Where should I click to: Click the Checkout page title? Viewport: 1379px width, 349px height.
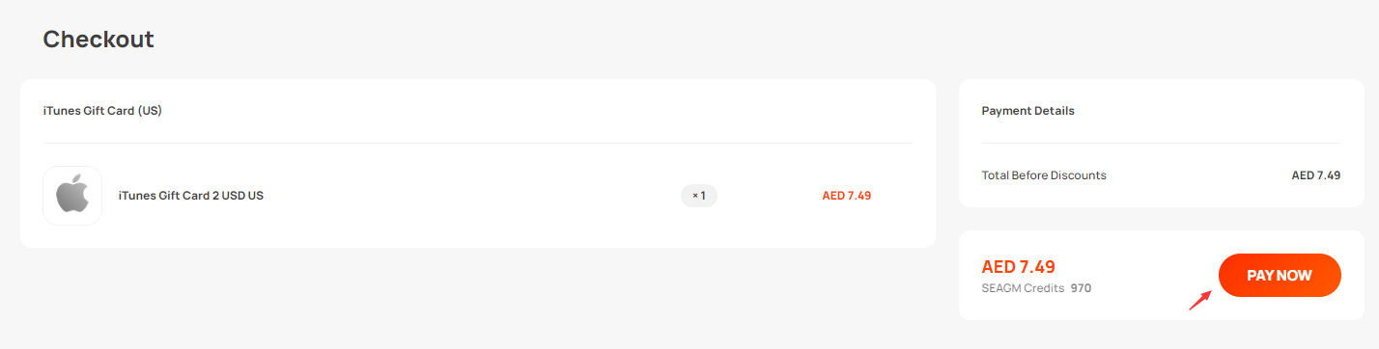(x=98, y=40)
